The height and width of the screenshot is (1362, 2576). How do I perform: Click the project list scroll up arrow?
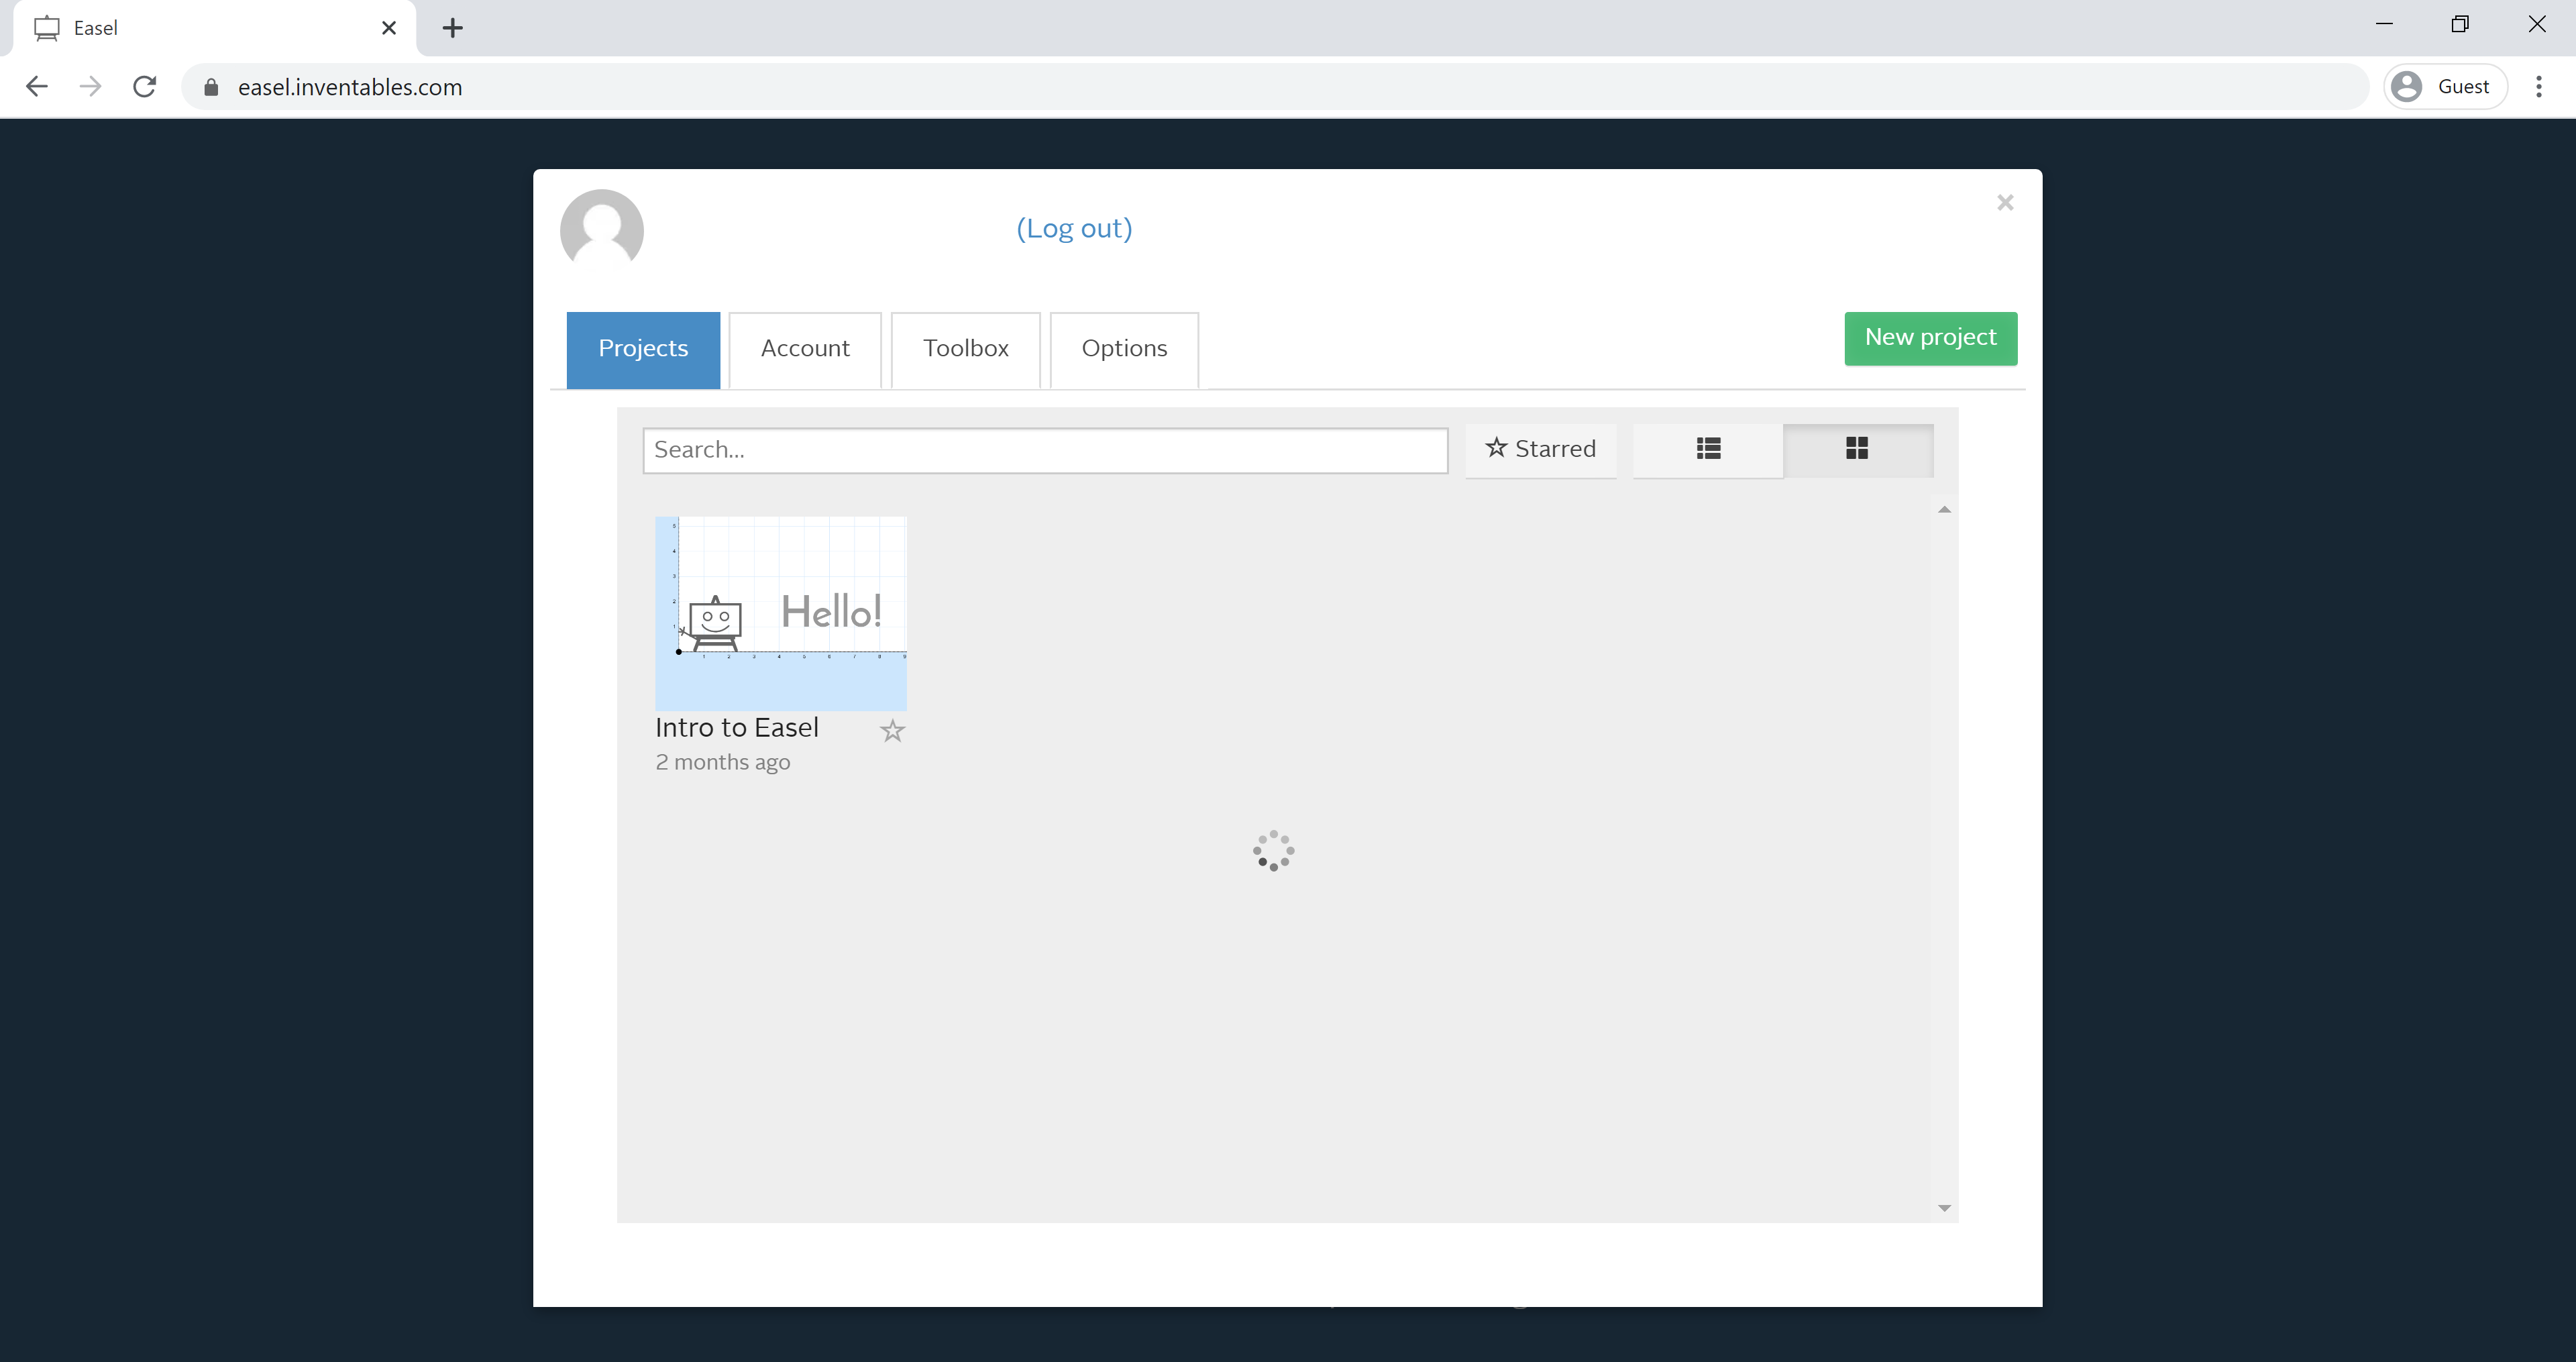pyautogui.click(x=1944, y=510)
